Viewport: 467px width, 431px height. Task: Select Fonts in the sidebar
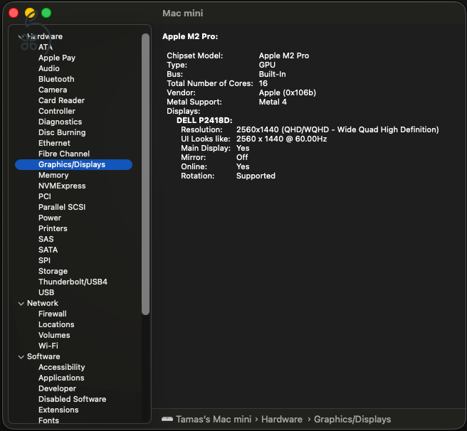tap(48, 420)
